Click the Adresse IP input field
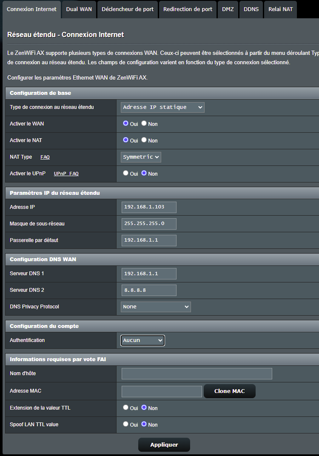This screenshot has width=319, height=456. [149, 207]
